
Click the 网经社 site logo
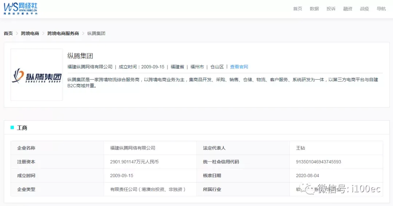[x=20, y=9]
